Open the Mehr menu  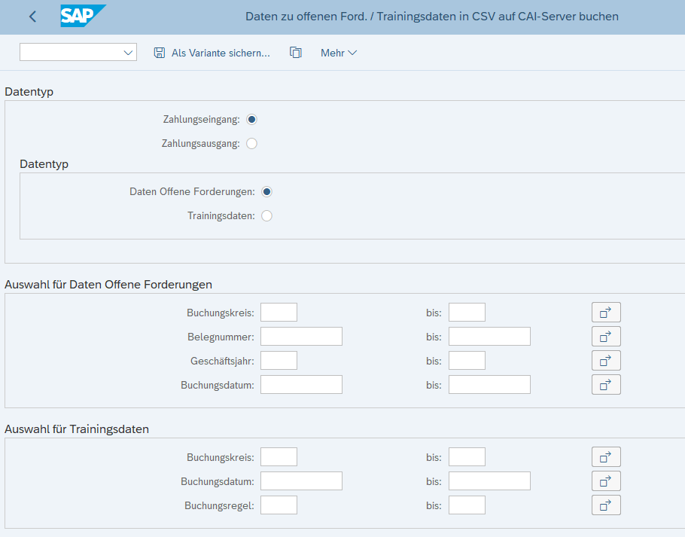[x=338, y=53]
